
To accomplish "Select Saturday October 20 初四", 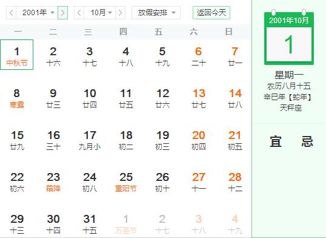I will (x=199, y=140).
